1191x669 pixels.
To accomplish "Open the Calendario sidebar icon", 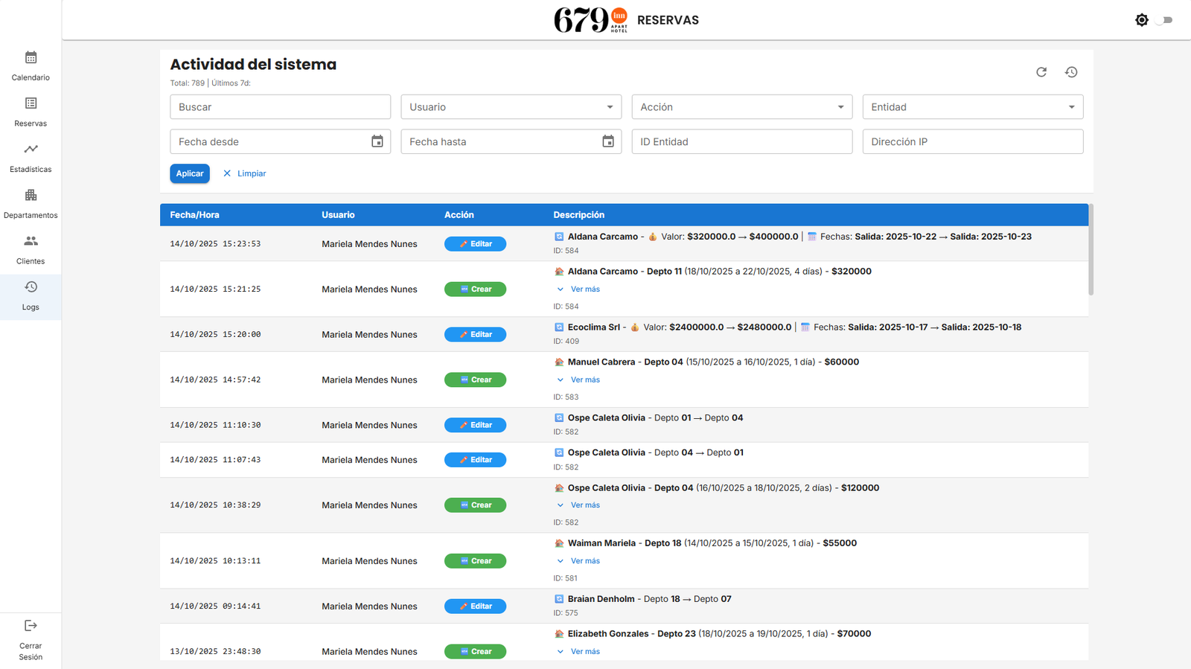I will coord(31,58).
